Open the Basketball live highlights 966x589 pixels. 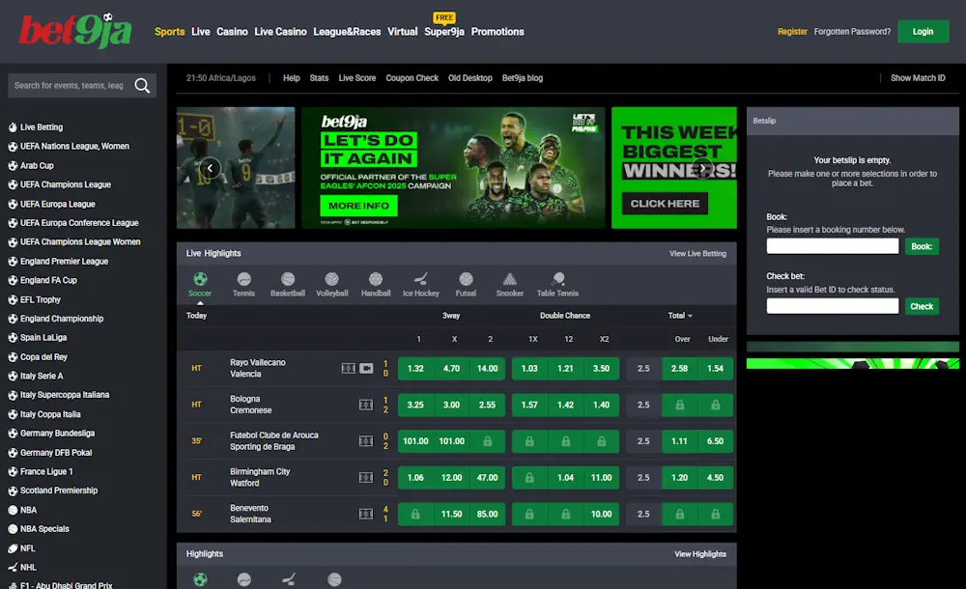point(288,283)
